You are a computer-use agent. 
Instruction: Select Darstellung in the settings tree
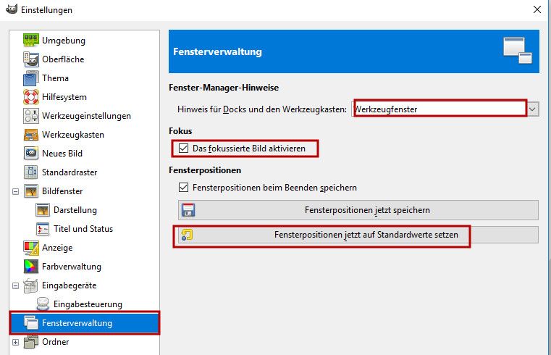75,209
